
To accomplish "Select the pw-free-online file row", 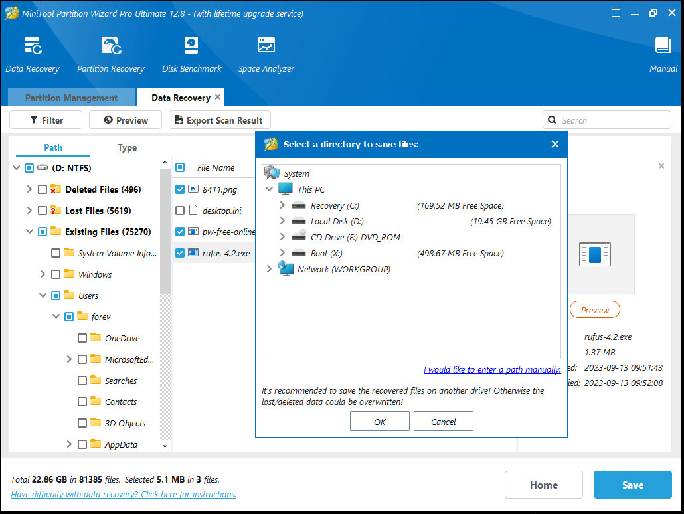I will (215, 232).
